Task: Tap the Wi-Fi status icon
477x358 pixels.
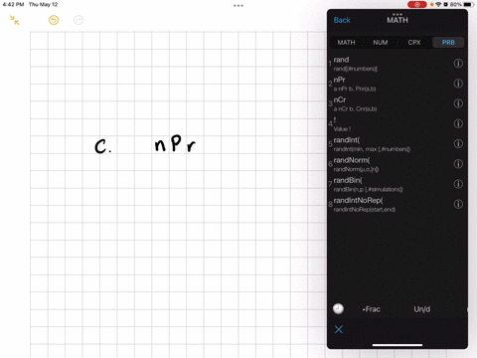Action: [438, 4]
